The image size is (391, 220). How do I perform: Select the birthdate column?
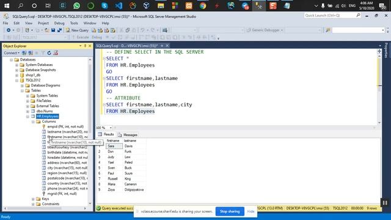pos(68,152)
